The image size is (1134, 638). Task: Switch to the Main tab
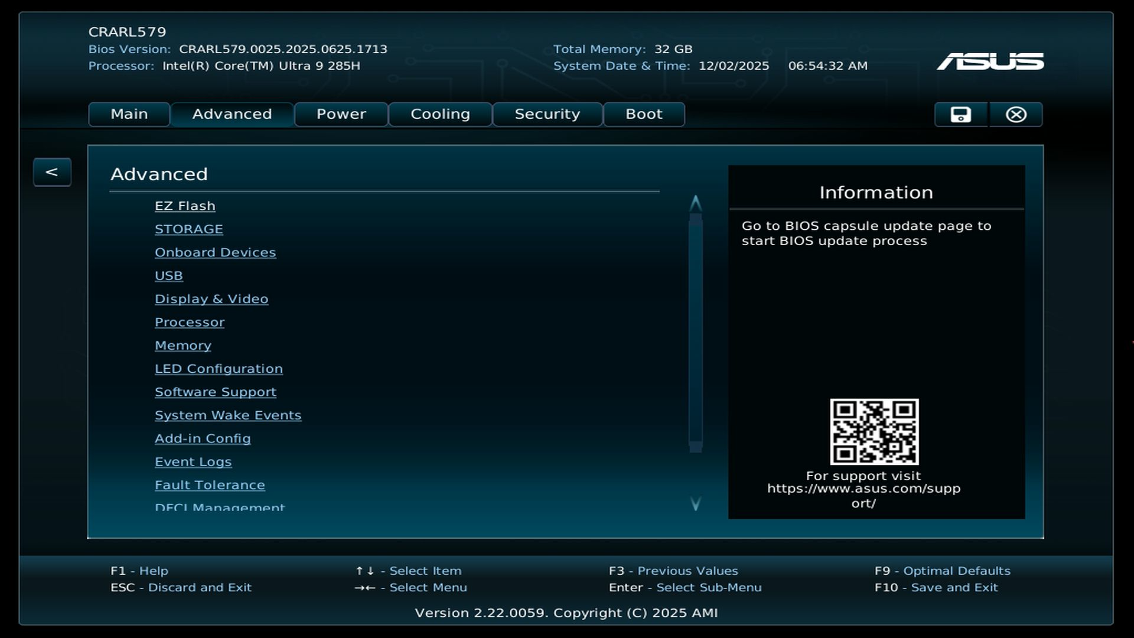[x=129, y=115]
